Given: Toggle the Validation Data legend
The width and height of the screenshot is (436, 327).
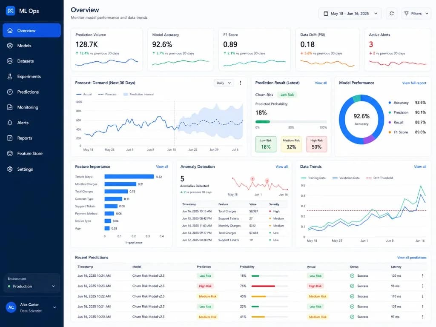Looking at the screenshot, I should 346,178.
